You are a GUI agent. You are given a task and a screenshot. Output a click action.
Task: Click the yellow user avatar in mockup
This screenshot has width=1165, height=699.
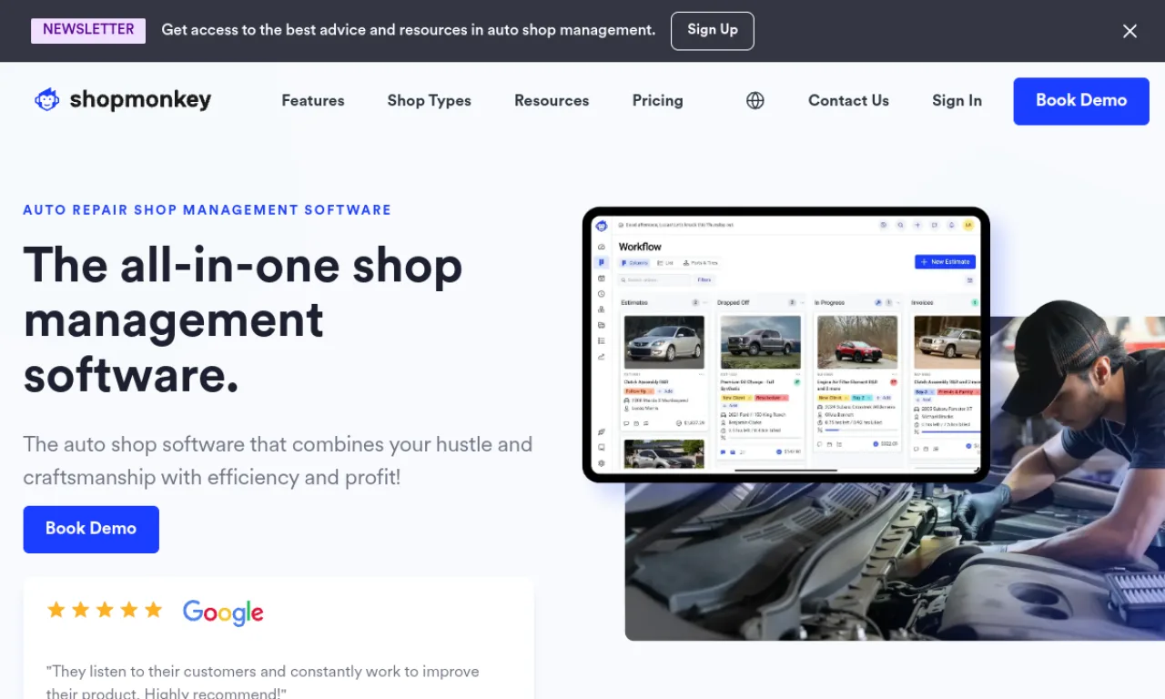968,225
